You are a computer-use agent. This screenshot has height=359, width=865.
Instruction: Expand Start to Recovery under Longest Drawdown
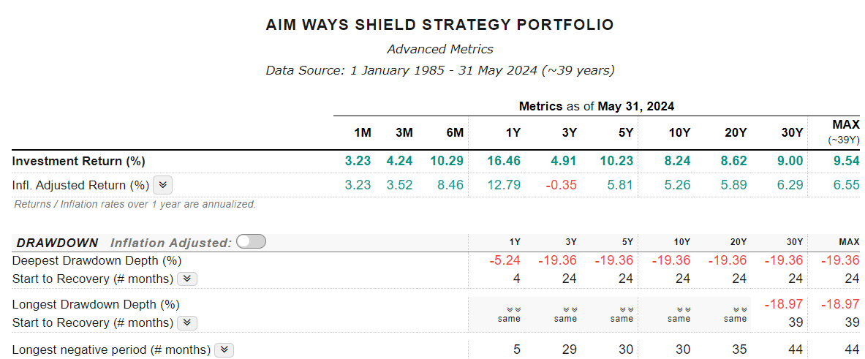pos(188,322)
